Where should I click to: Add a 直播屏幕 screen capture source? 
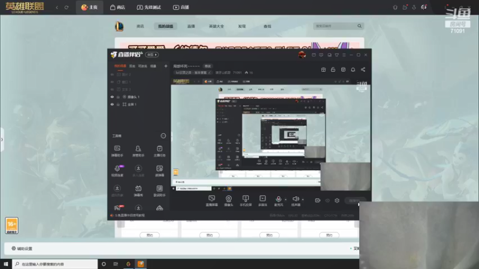tap(211, 201)
